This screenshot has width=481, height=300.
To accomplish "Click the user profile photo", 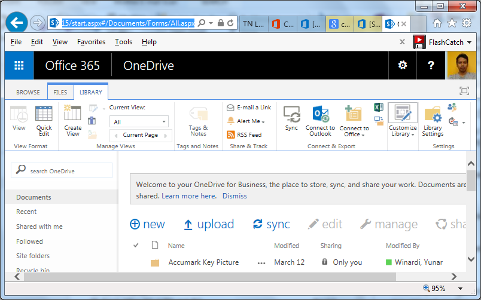I will point(462,65).
